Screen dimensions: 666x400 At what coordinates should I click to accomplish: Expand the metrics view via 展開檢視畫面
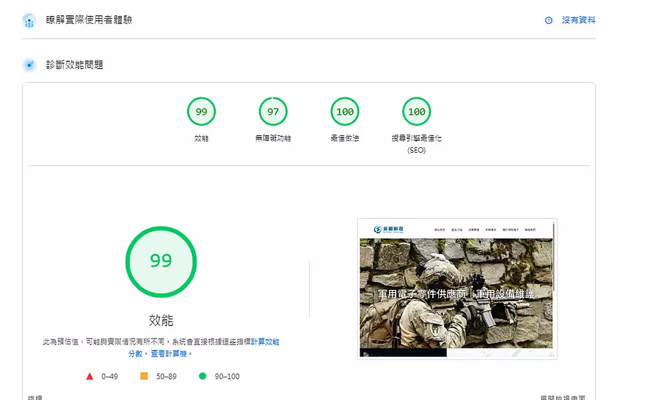click(x=563, y=397)
